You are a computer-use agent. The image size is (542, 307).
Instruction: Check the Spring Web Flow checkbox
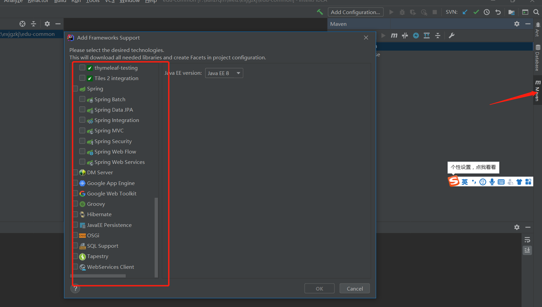click(x=82, y=151)
